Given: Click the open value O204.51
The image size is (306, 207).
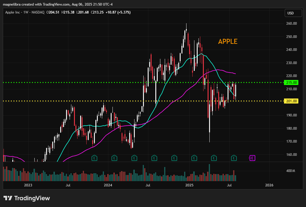Looking at the screenshot, I should (53, 12).
